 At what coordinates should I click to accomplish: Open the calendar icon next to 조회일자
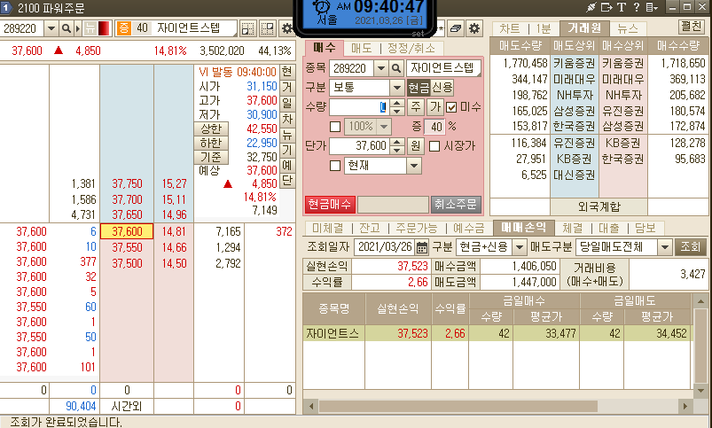(422, 247)
